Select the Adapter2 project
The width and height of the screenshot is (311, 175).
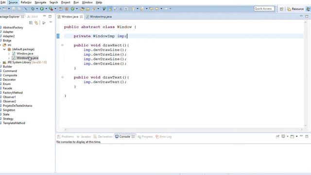click(x=9, y=36)
